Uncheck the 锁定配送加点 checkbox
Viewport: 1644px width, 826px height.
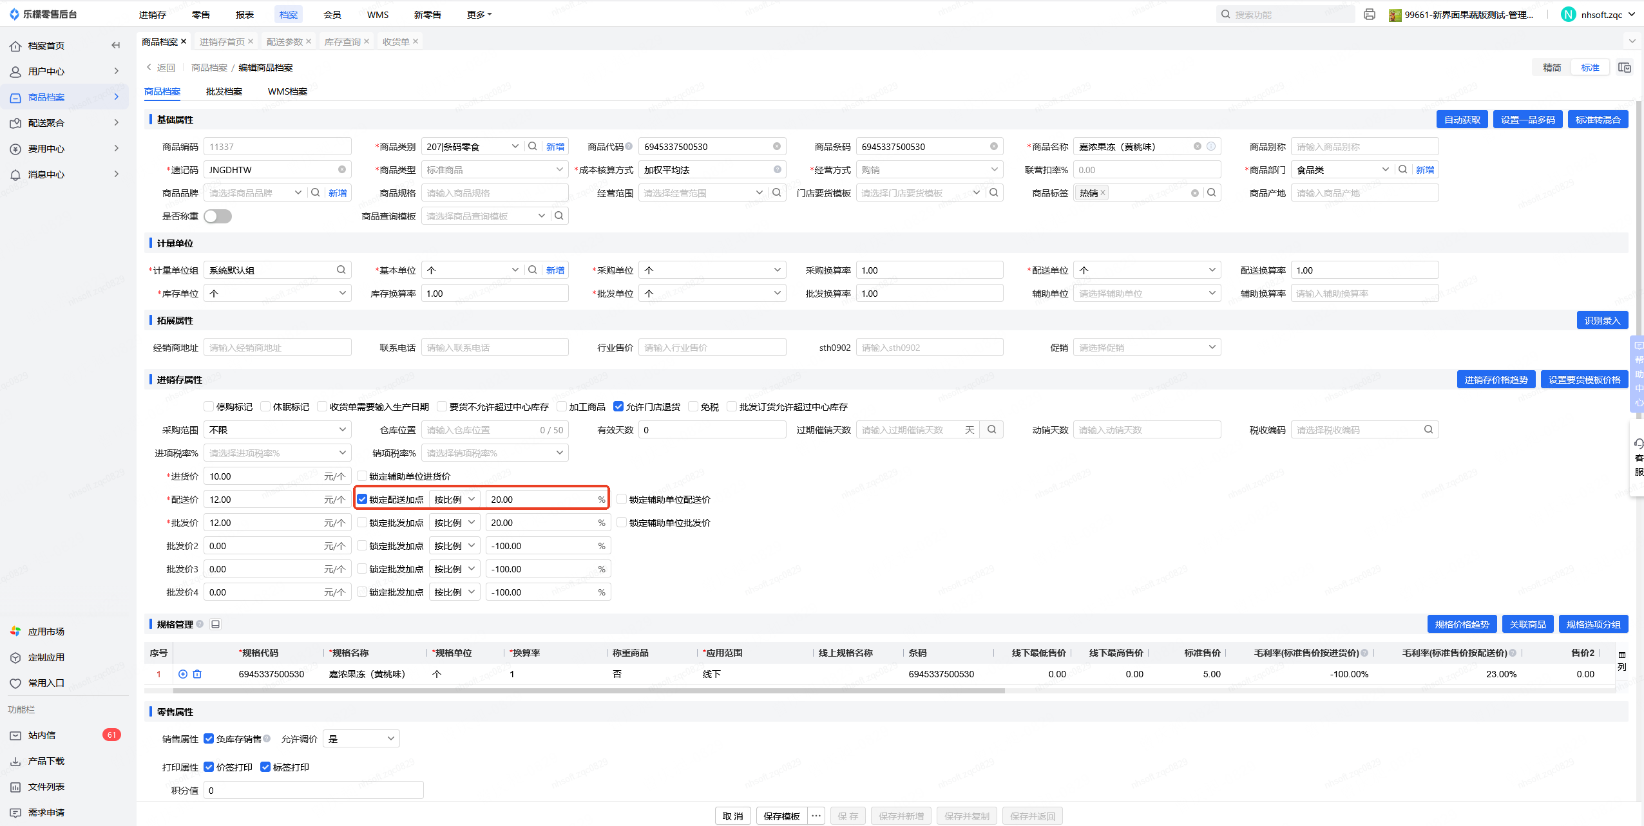click(362, 499)
